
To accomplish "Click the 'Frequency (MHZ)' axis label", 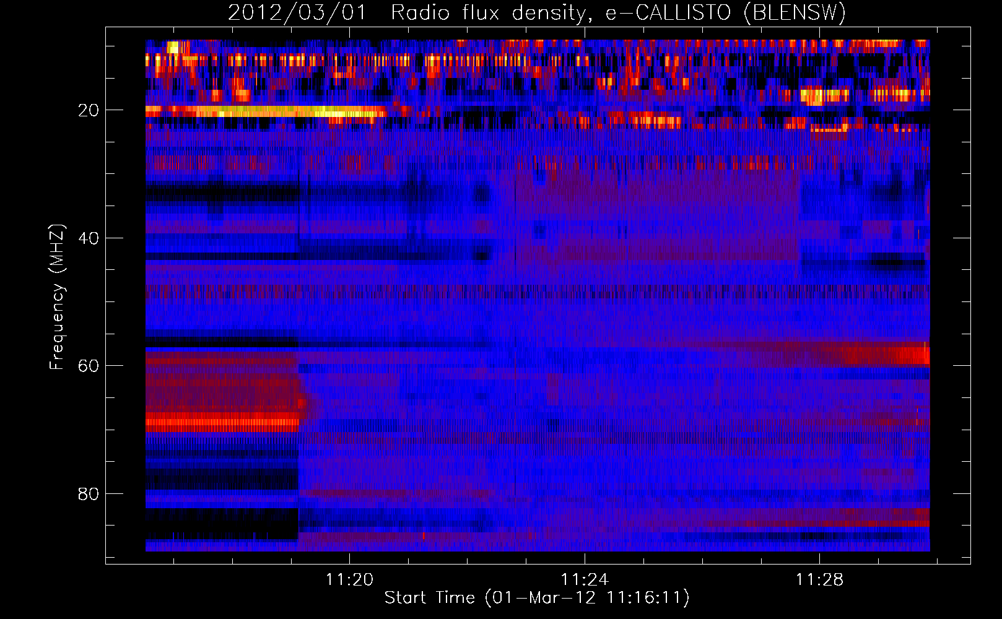I will click(x=57, y=297).
